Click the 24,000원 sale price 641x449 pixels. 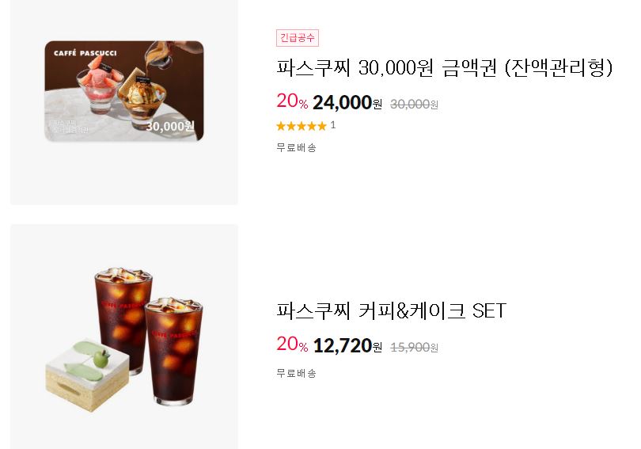click(x=347, y=102)
